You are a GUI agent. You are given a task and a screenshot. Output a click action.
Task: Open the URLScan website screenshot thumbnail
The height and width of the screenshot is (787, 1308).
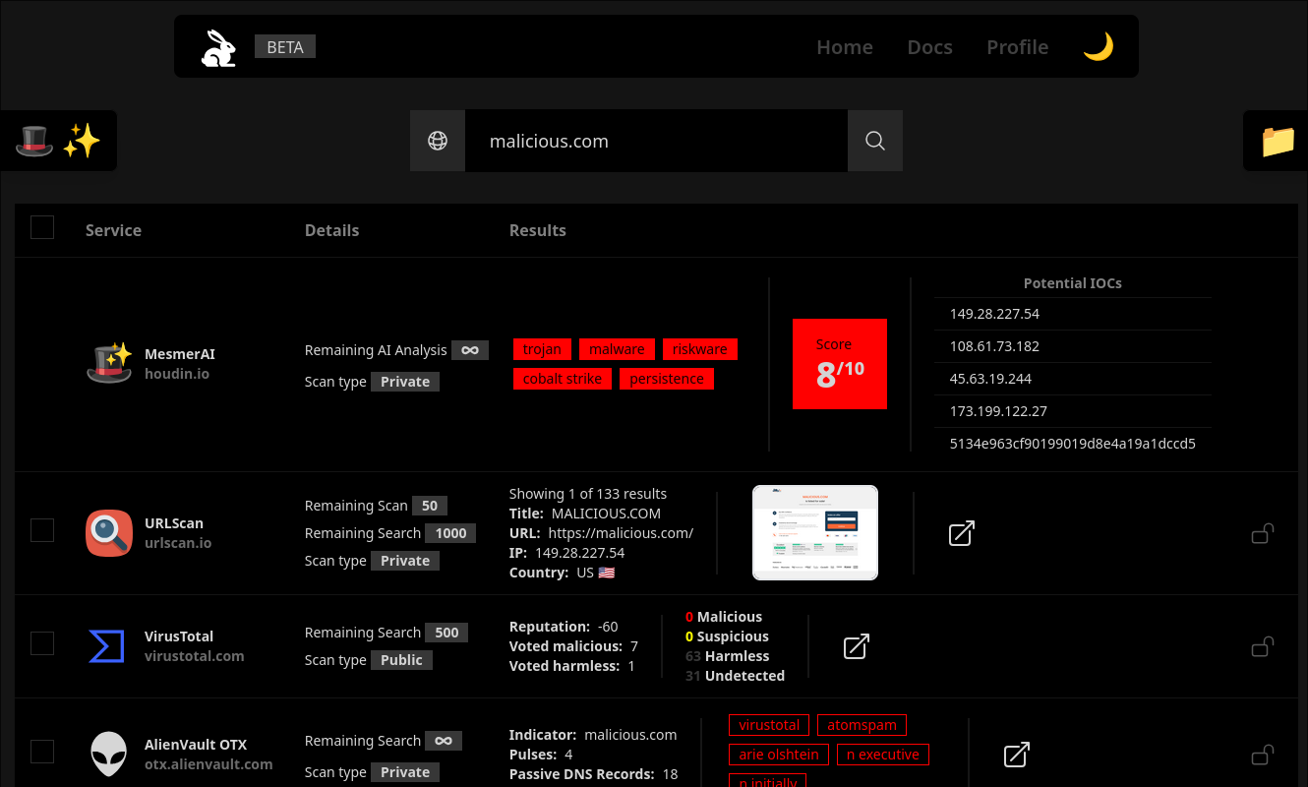point(815,532)
